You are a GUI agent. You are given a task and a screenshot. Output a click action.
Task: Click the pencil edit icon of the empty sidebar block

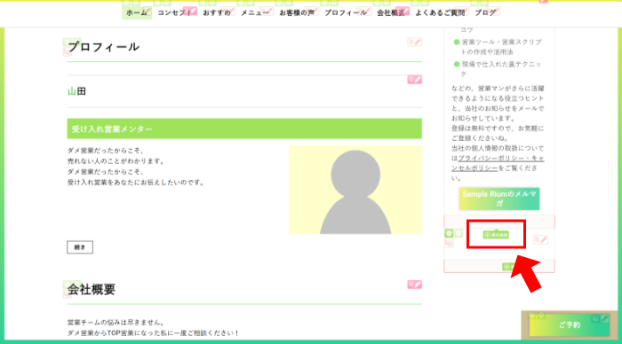pos(540,239)
